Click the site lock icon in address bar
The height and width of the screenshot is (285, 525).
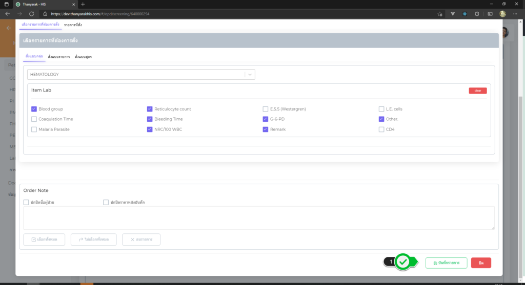[45, 14]
